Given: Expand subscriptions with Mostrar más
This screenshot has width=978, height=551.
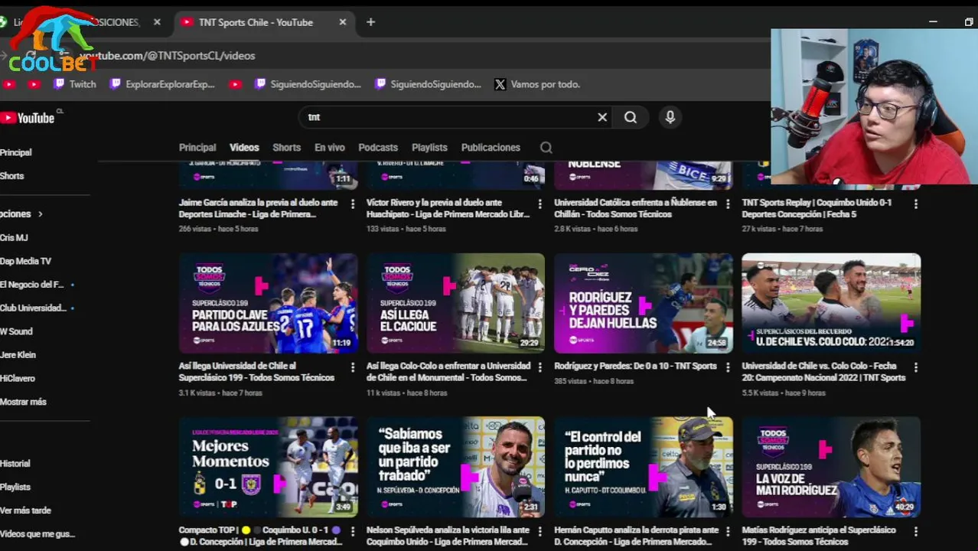Looking at the screenshot, I should (23, 402).
